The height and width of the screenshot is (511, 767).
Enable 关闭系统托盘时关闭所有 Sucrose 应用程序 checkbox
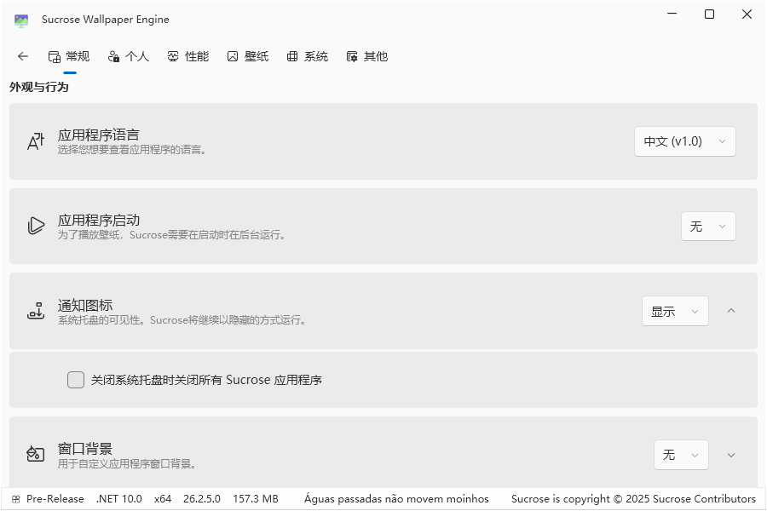point(76,380)
